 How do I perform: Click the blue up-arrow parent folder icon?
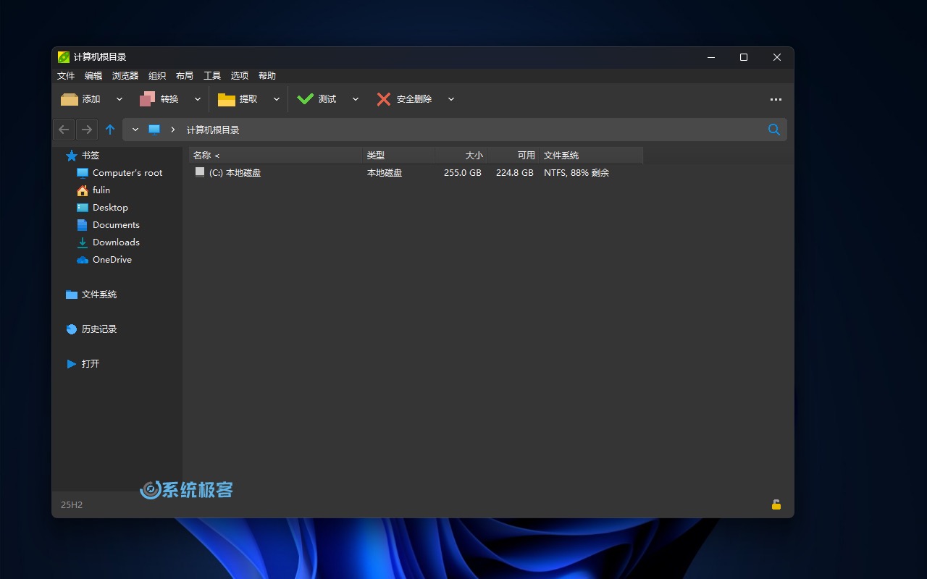(x=110, y=130)
